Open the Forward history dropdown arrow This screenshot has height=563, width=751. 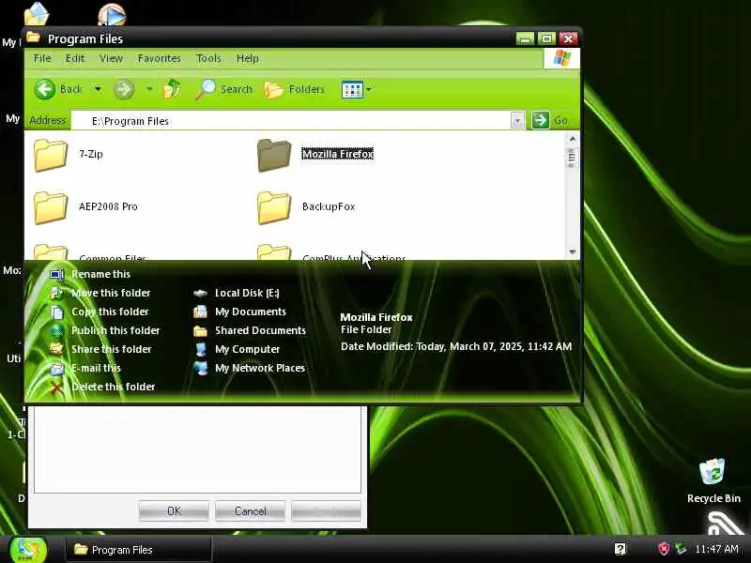[149, 89]
